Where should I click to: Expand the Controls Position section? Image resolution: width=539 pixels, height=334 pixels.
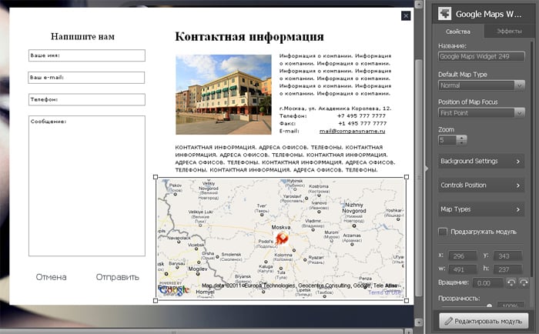point(481,185)
